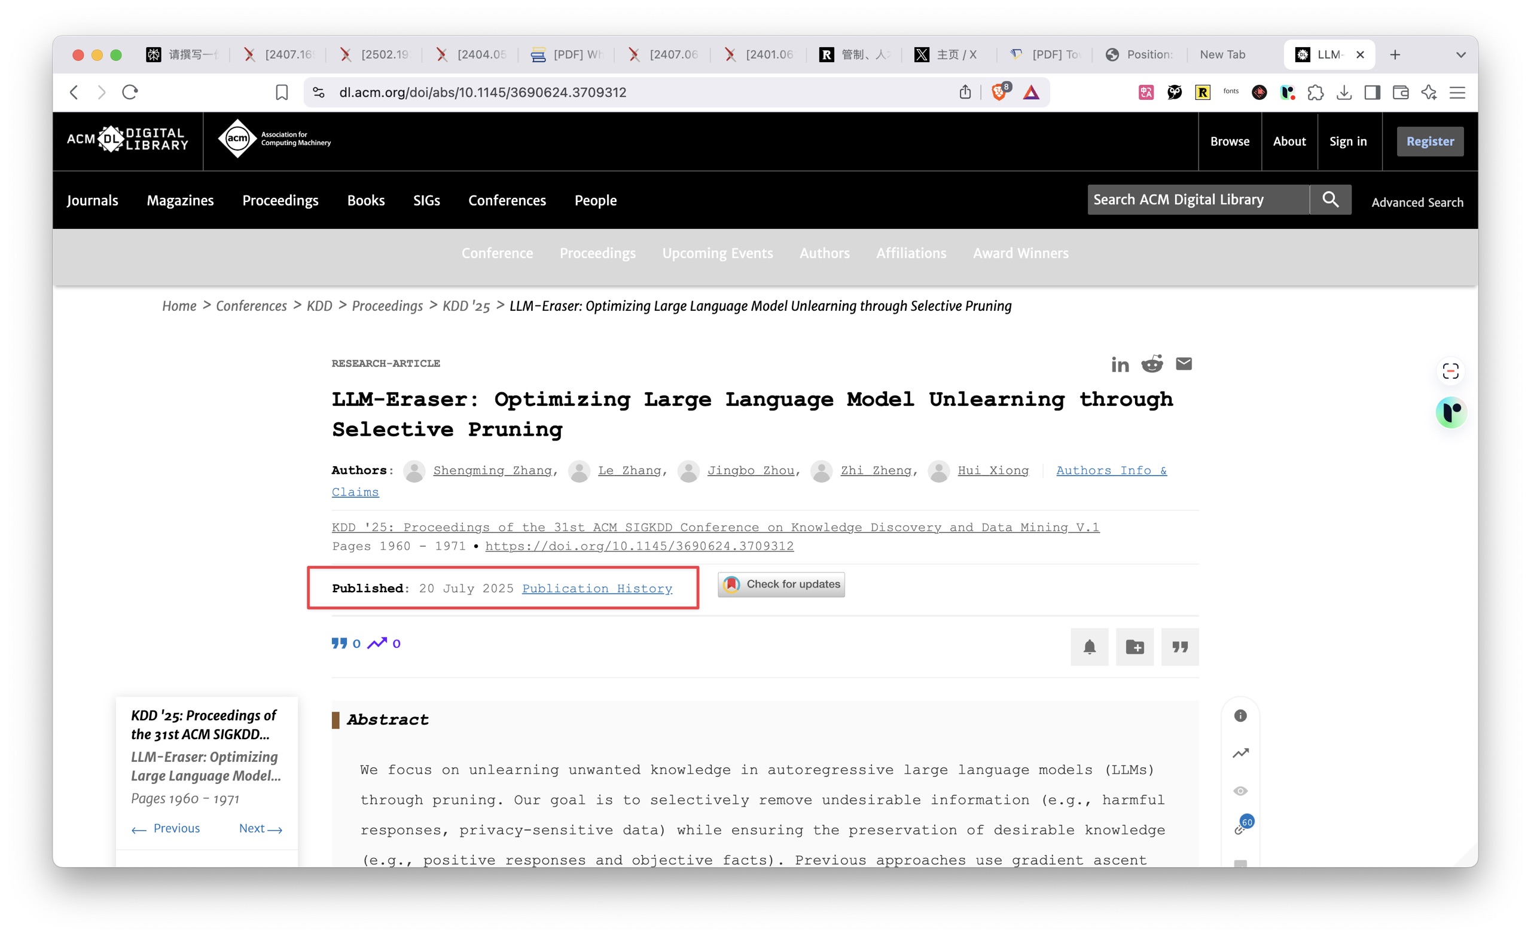This screenshot has height=937, width=1531.
Task: Click the Search ACM Digital Library field
Action: point(1198,200)
